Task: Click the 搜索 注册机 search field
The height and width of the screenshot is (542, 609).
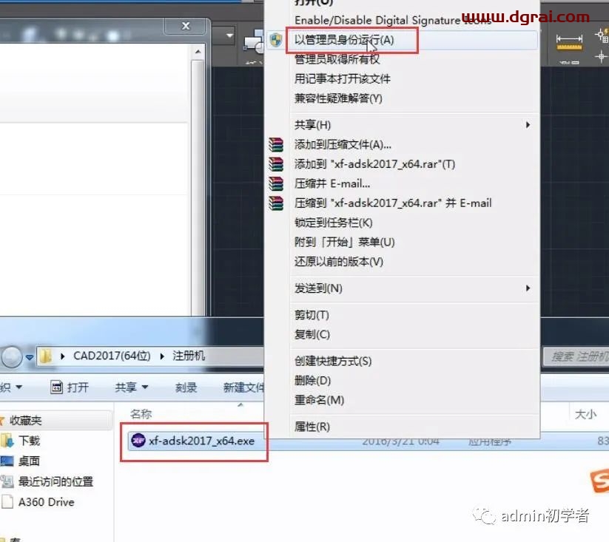Action: pos(576,356)
